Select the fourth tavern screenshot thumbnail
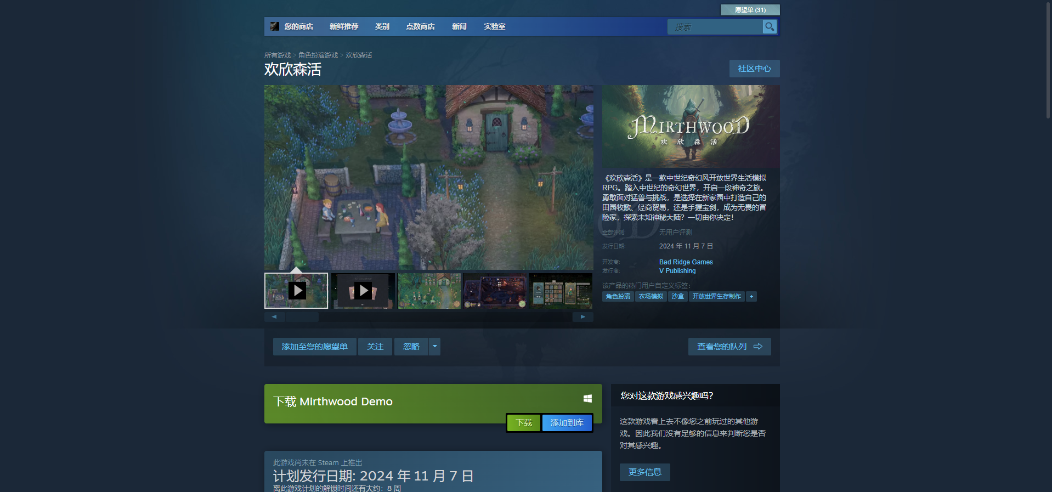Screen dimensions: 1052x492 point(495,291)
